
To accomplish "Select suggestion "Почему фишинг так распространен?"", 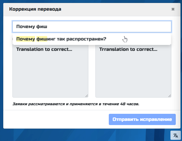I will coord(62,39).
